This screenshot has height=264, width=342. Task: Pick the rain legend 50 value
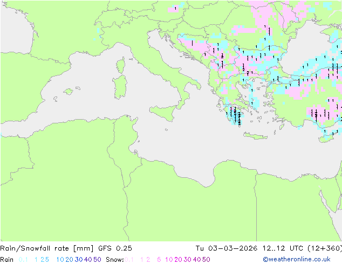point(97,260)
